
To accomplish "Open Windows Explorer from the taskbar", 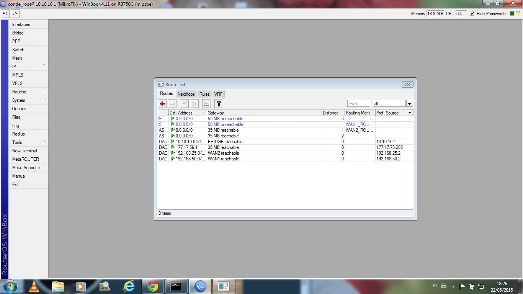I will [x=58, y=286].
